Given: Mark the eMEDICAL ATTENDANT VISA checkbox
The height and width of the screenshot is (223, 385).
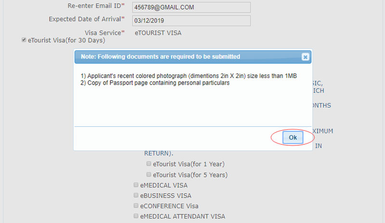Looking at the screenshot, I should (136, 216).
